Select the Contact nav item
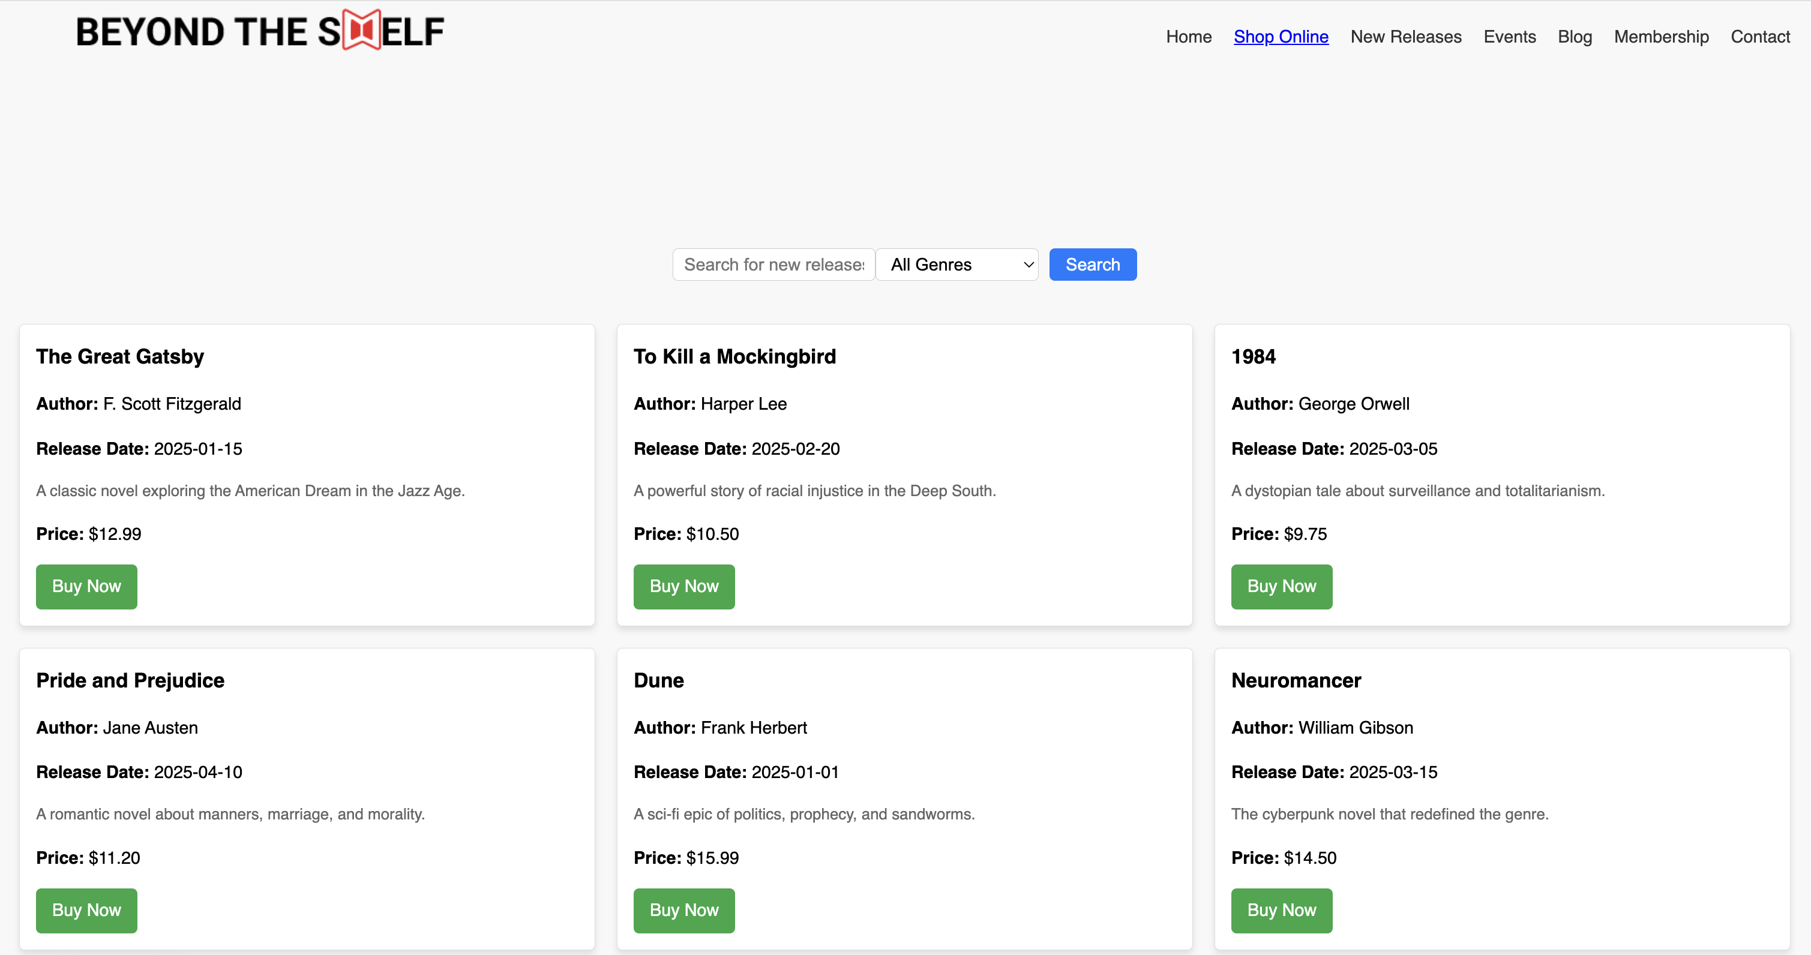The width and height of the screenshot is (1811, 955). coord(1759,37)
